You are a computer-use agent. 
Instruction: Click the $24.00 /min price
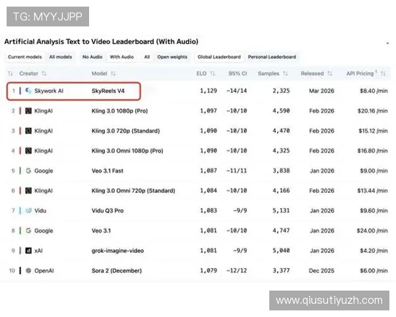pos(372,230)
